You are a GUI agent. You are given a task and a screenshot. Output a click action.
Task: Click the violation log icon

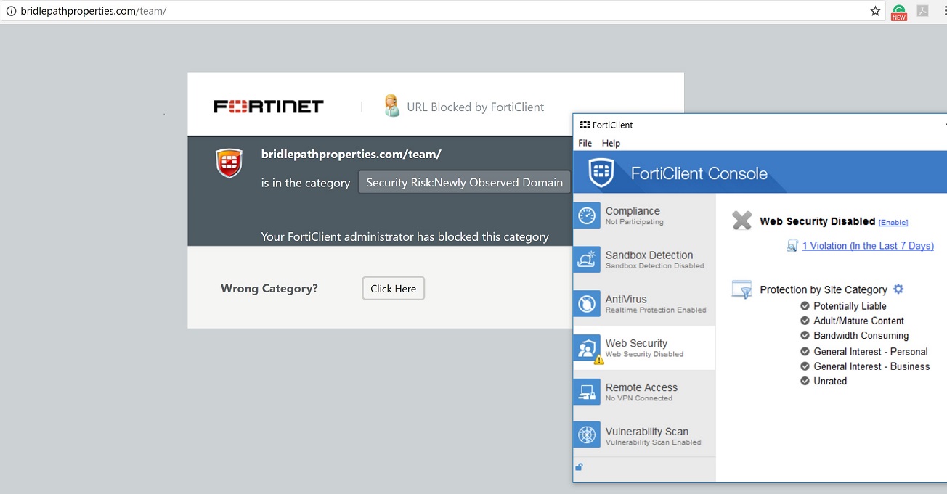click(792, 246)
